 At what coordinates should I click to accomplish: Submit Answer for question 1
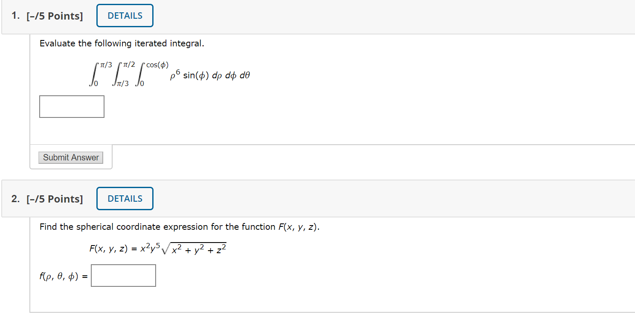71,157
